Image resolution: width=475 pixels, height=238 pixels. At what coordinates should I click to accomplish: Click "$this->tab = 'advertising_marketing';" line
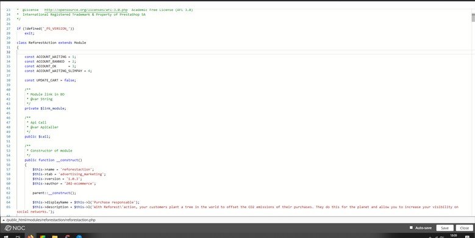click(69, 174)
